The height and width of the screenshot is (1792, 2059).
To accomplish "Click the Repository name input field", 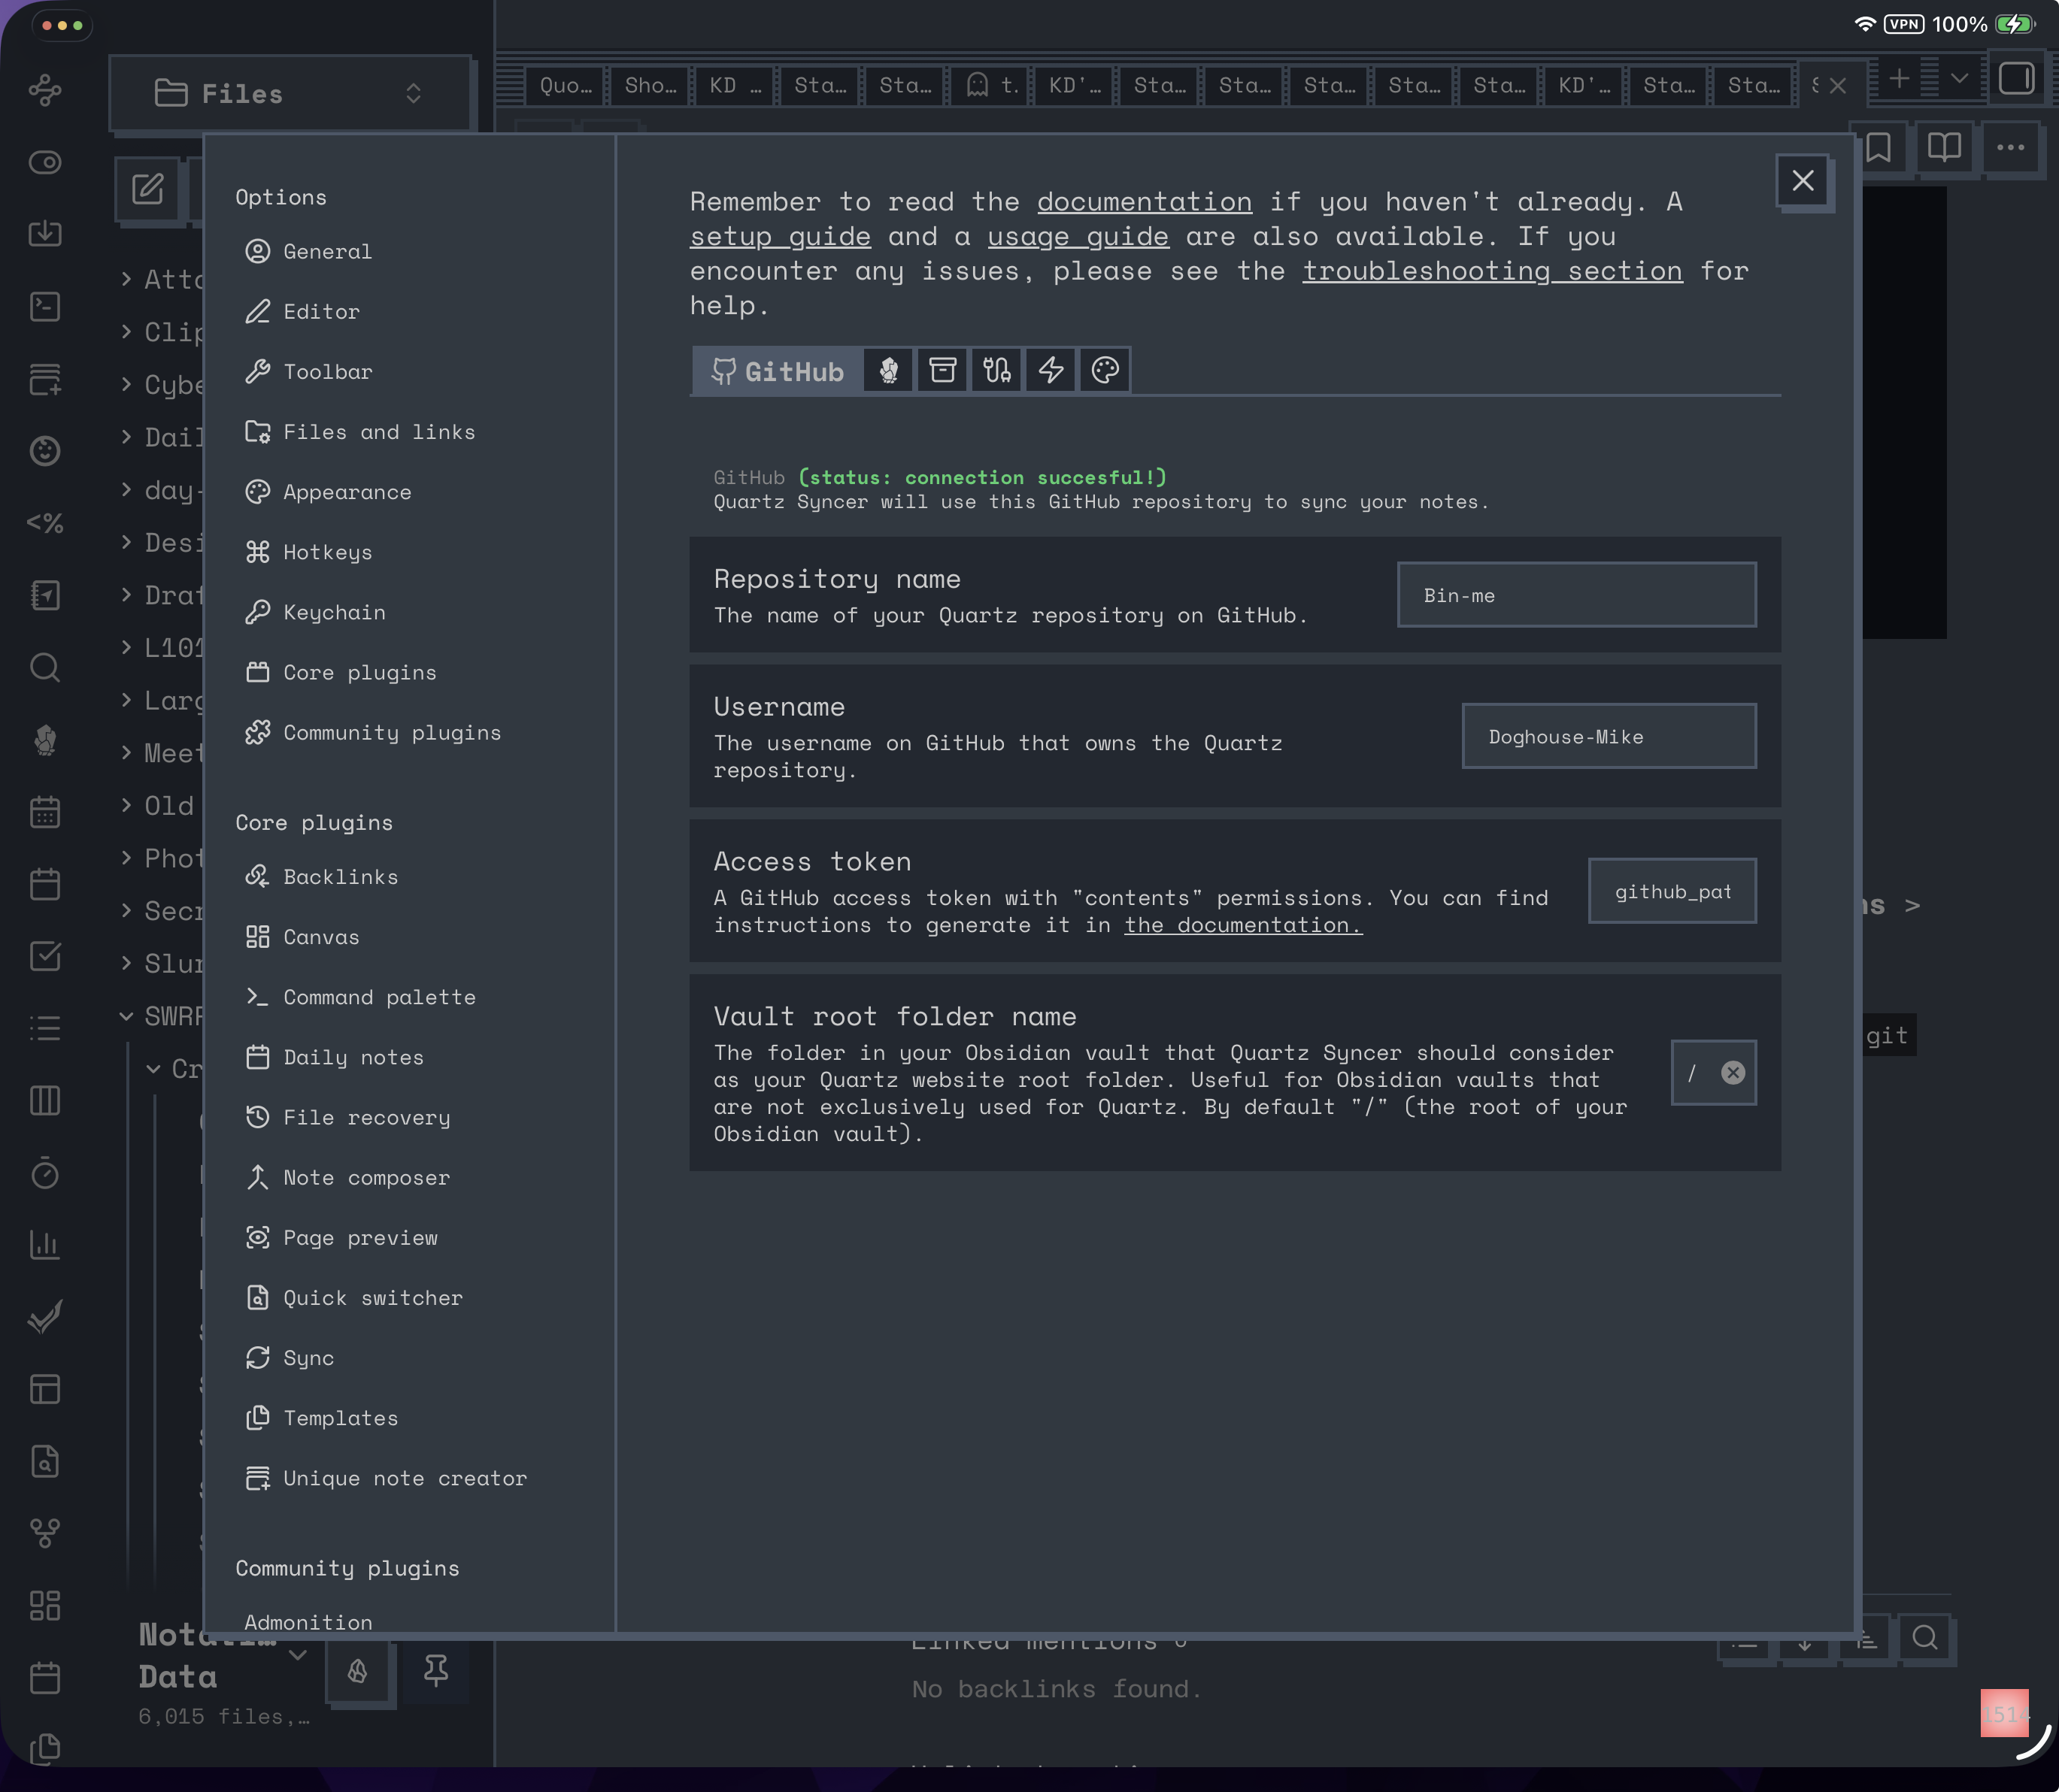I will point(1575,595).
